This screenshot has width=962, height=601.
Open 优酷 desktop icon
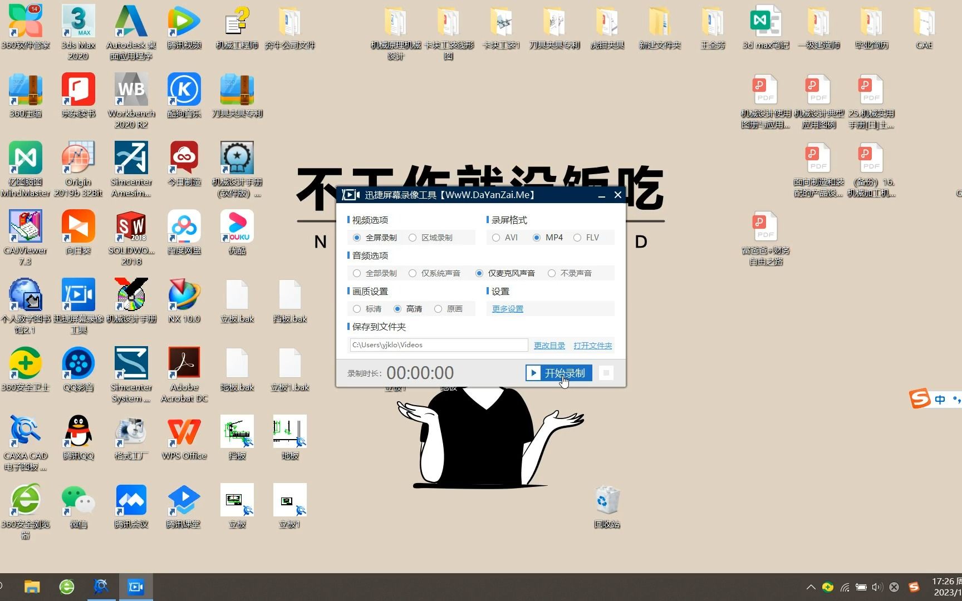pos(237,232)
